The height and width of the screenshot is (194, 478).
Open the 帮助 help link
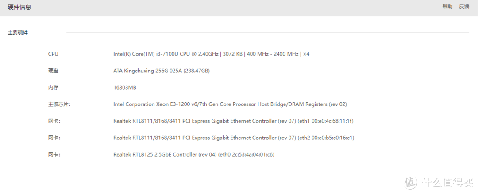(x=447, y=7)
